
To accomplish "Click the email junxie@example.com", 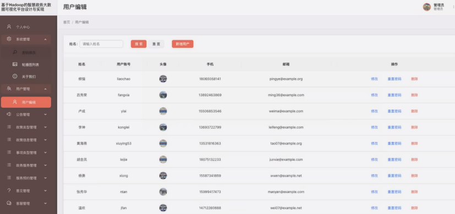I will (x=286, y=160).
